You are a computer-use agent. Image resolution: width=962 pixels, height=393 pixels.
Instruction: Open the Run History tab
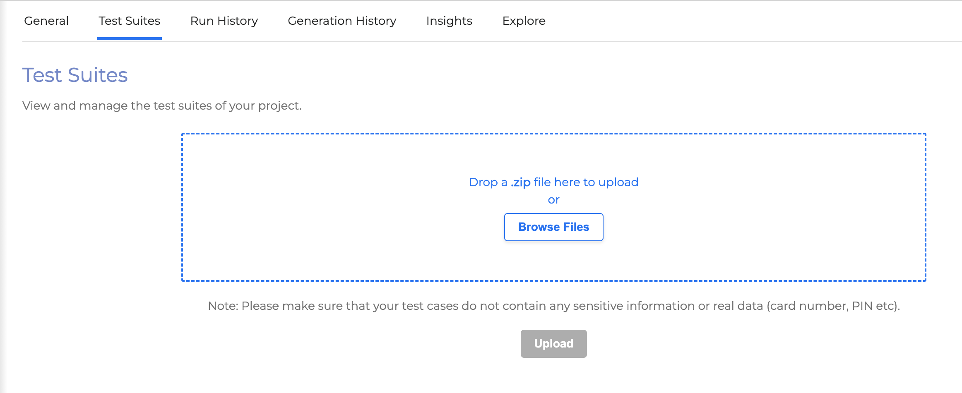[224, 21]
